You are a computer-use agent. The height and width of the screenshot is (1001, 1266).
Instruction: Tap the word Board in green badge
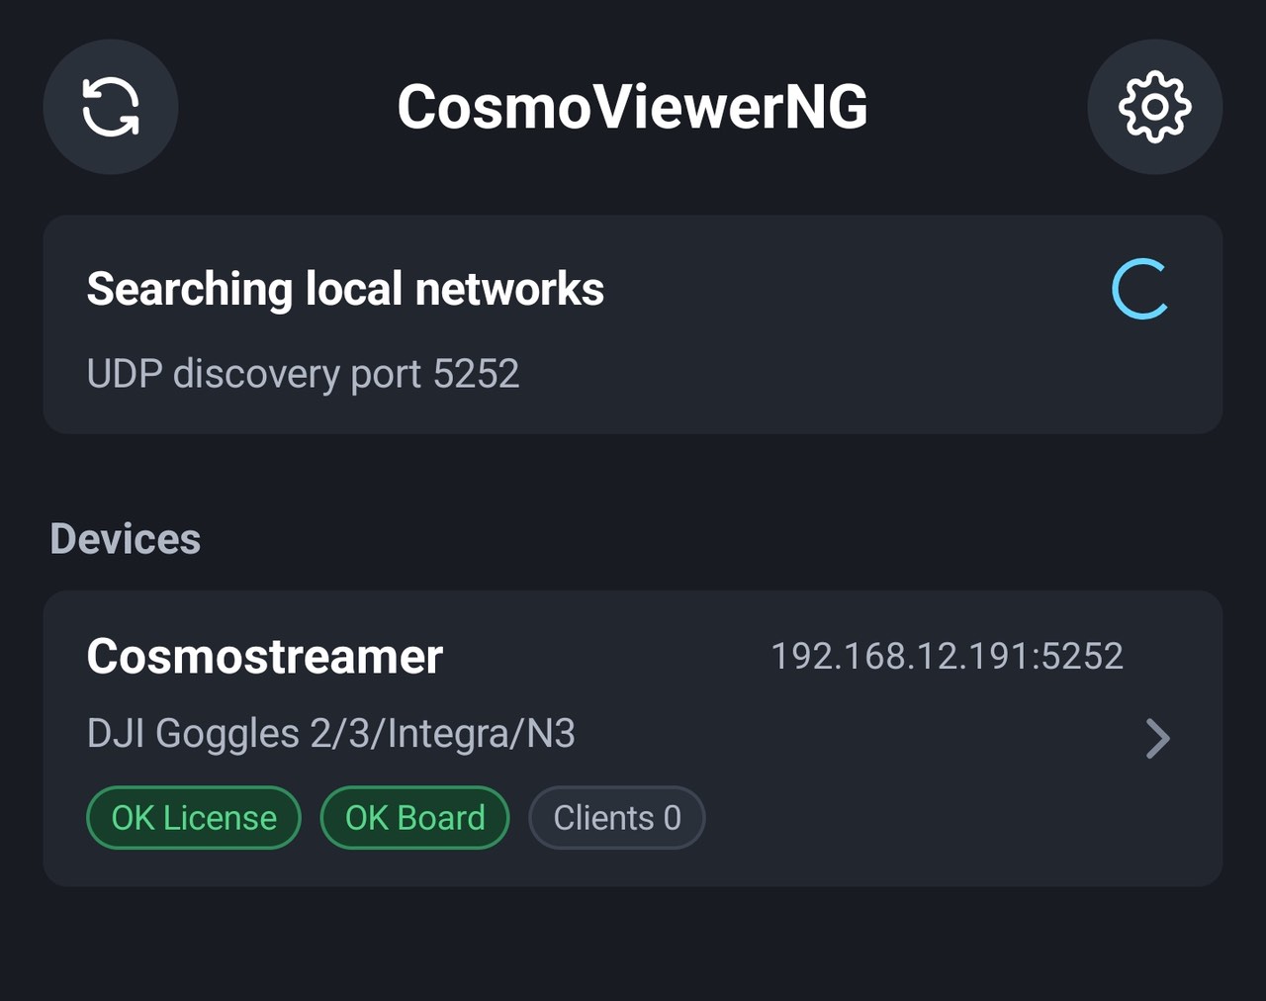pyautogui.click(x=441, y=818)
